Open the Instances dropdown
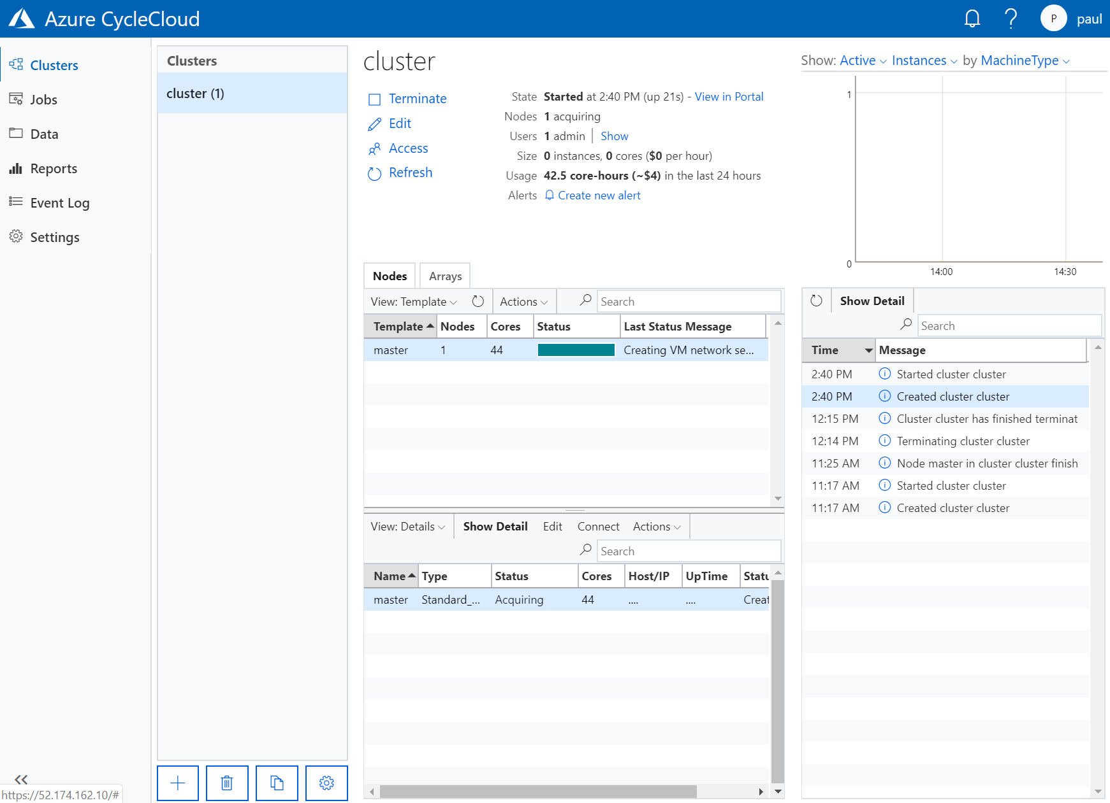This screenshot has width=1110, height=803. point(924,60)
